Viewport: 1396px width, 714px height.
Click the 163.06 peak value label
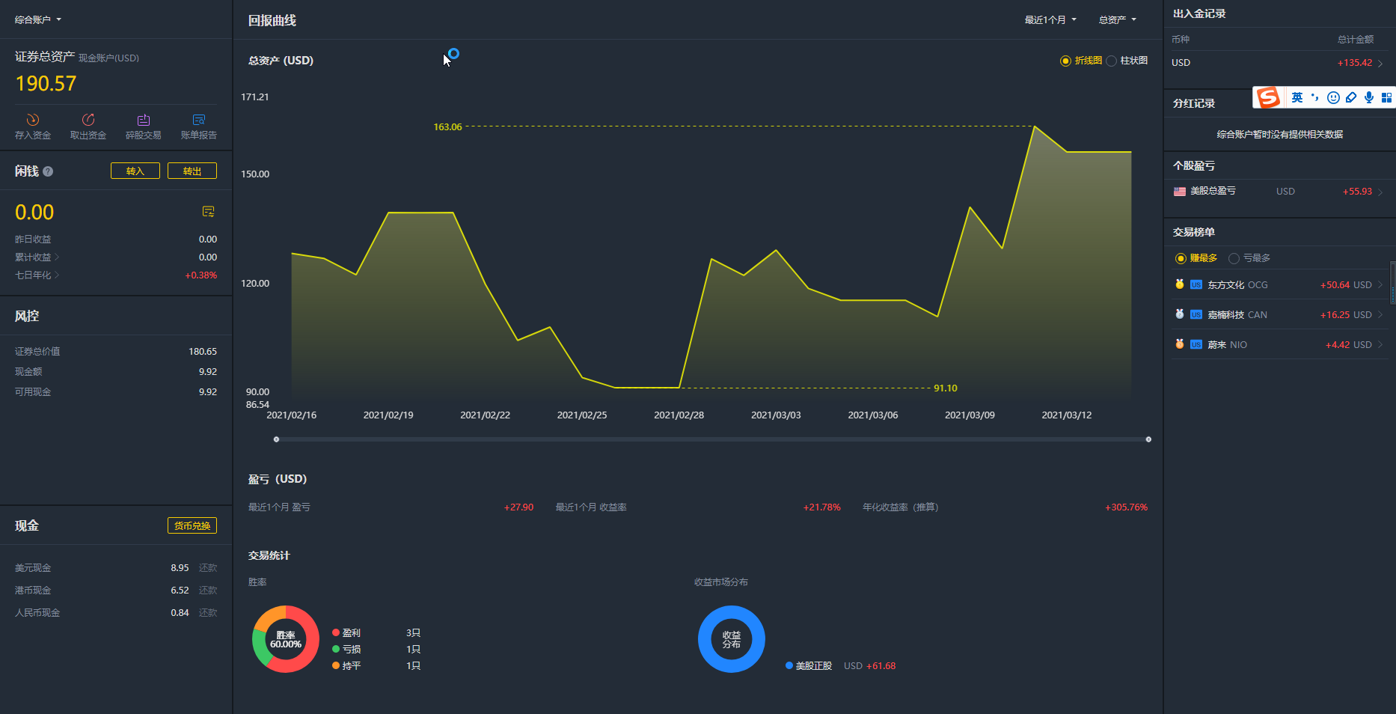coord(447,127)
